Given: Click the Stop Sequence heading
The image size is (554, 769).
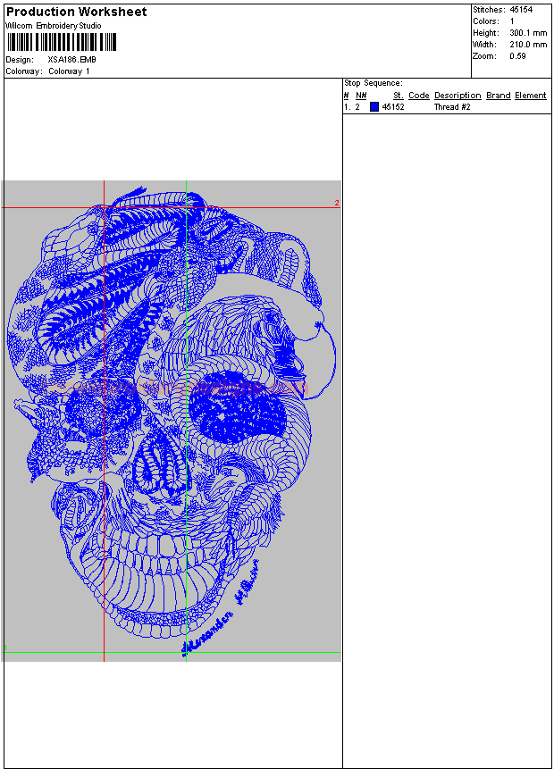Looking at the screenshot, I should click(x=374, y=83).
